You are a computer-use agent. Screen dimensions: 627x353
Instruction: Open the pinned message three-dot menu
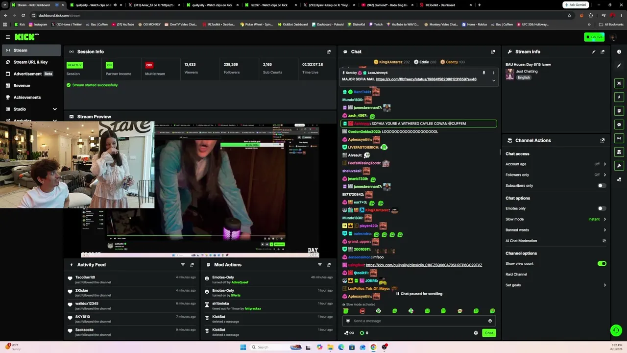click(x=493, y=73)
